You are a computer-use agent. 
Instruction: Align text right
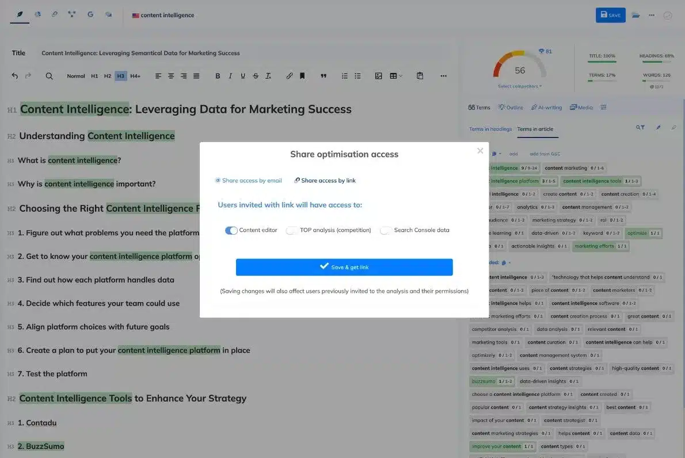pos(184,76)
